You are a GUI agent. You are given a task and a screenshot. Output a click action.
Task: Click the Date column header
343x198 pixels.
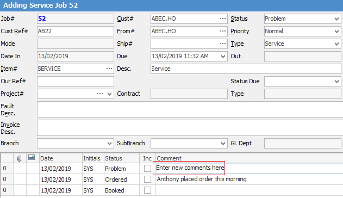tap(60, 158)
